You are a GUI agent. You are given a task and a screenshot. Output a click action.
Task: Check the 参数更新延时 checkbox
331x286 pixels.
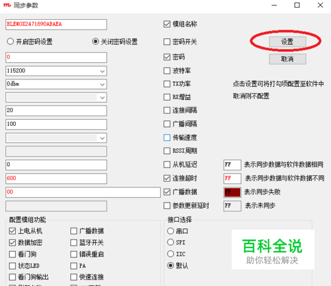[x=167, y=206]
